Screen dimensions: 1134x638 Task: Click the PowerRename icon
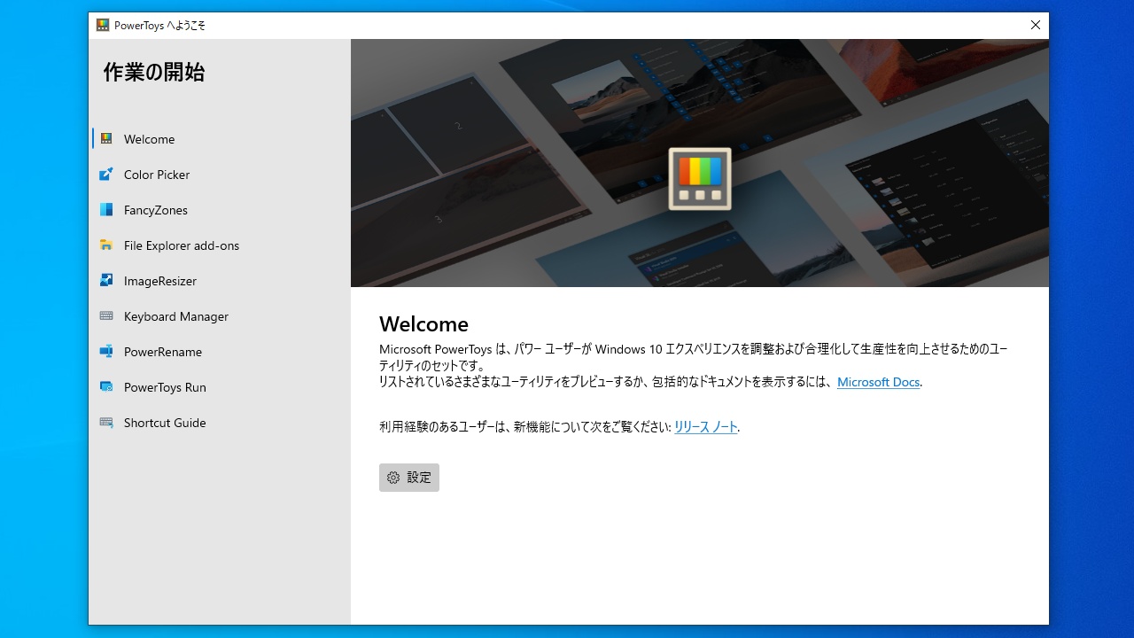(106, 352)
